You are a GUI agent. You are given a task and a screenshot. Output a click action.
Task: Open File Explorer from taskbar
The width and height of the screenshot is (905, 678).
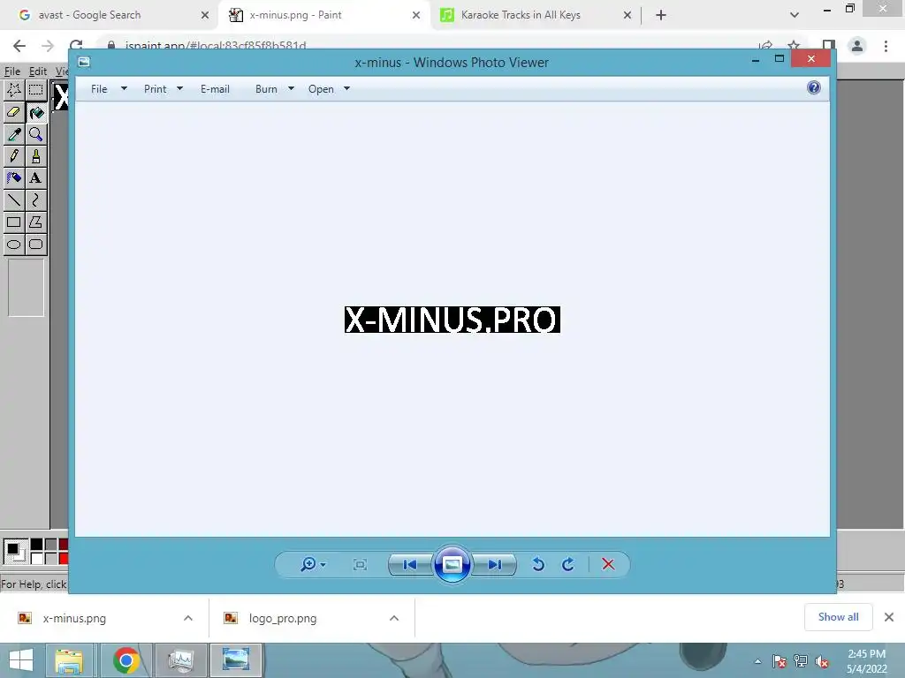pyautogui.click(x=69, y=660)
